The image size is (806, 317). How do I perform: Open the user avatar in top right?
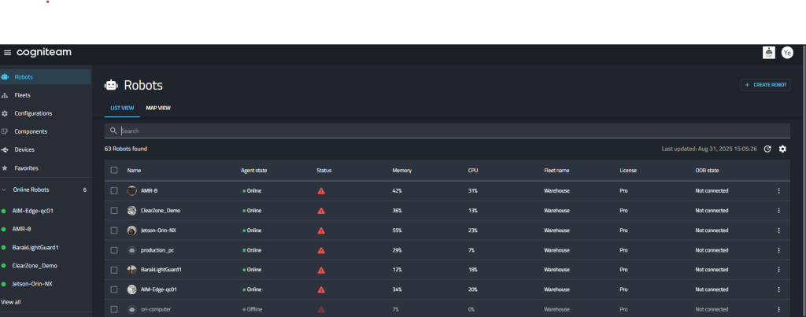pos(786,53)
